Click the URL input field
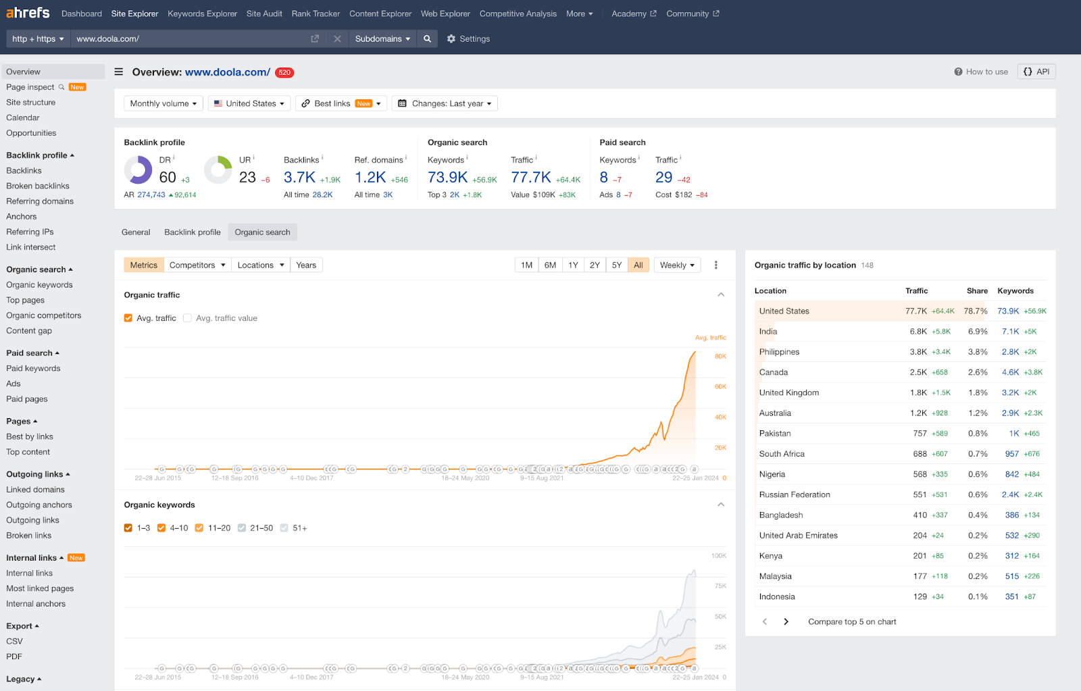The width and height of the screenshot is (1081, 691). click(x=189, y=39)
